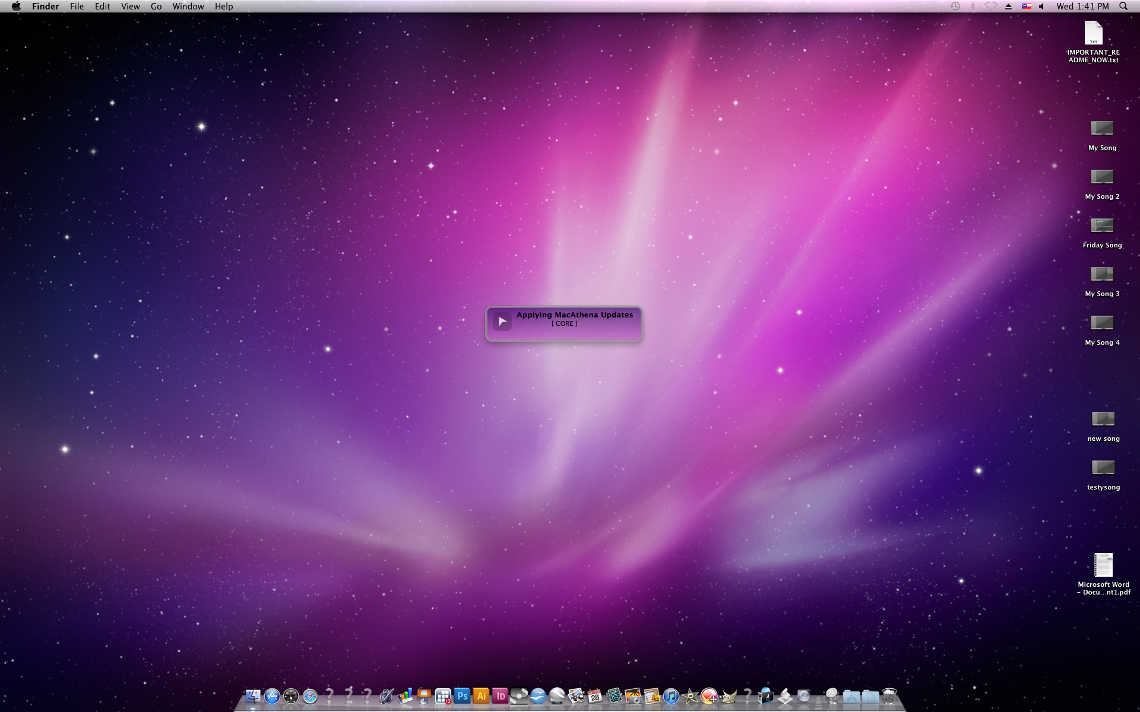
Task: Click the play arrow on MacAthena updates
Action: tap(502, 321)
